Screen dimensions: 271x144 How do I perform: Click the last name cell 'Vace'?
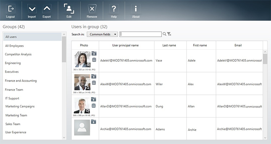tap(170, 61)
